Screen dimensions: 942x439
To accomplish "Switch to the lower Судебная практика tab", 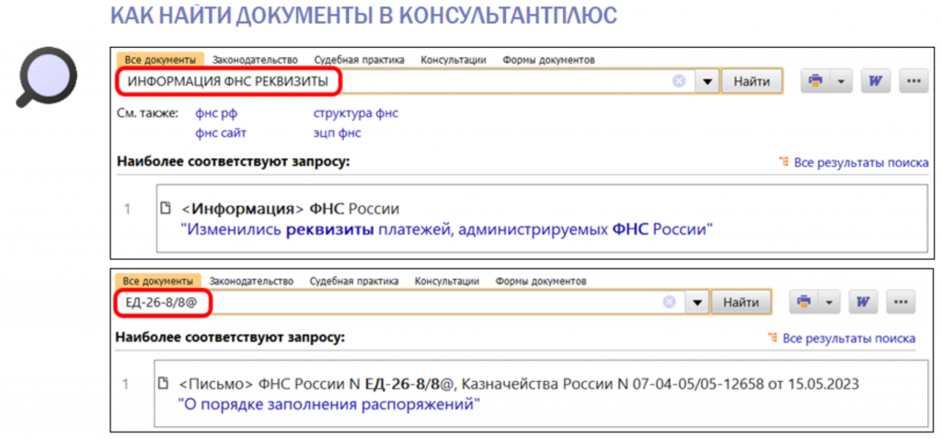I will click(x=354, y=281).
